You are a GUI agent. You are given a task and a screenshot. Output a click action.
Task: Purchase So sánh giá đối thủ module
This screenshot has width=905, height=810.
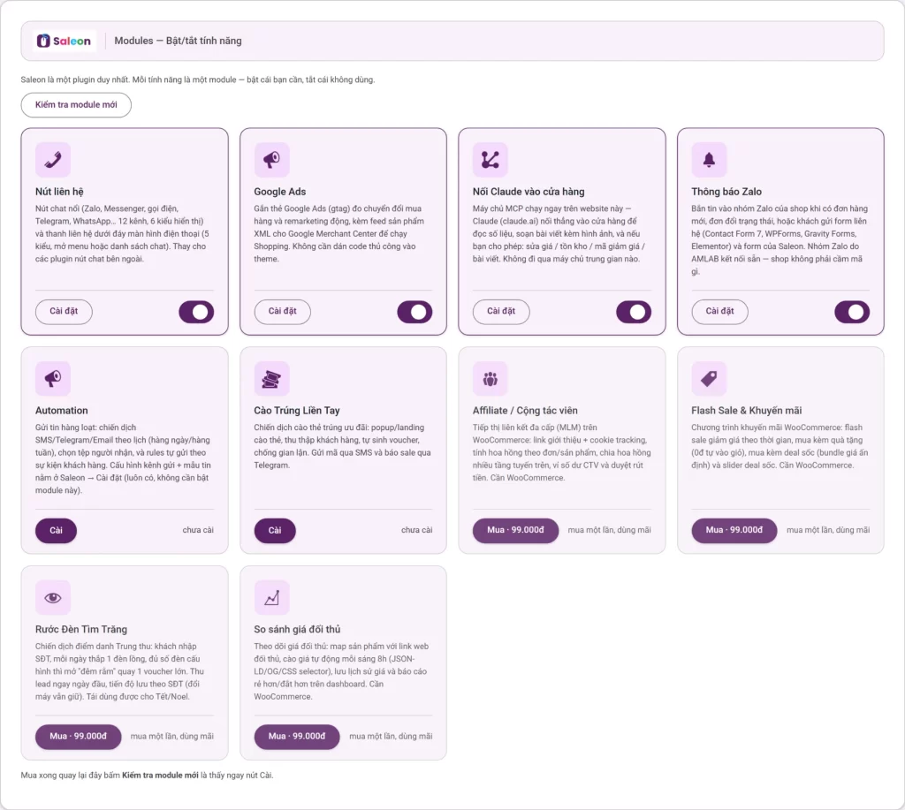coord(297,737)
